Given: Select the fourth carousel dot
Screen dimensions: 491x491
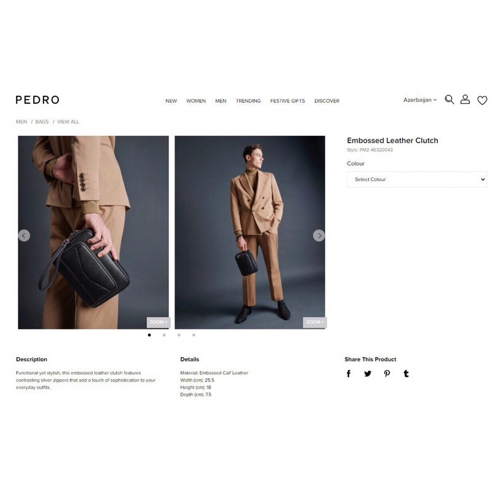Looking at the screenshot, I should [x=194, y=335].
